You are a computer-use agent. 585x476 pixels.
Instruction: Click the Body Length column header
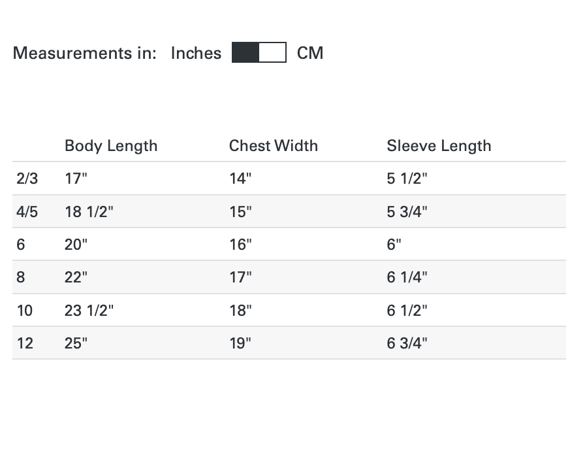click(x=111, y=145)
